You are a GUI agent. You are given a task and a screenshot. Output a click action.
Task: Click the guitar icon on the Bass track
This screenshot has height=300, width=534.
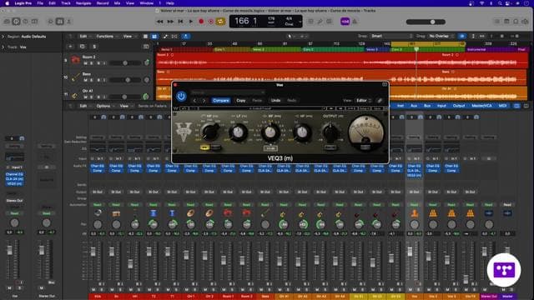[x=75, y=77]
